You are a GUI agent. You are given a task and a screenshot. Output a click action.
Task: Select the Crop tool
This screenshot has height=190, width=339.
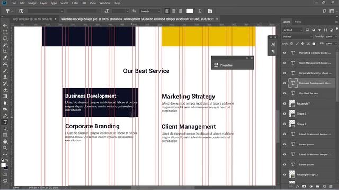coord(5,51)
